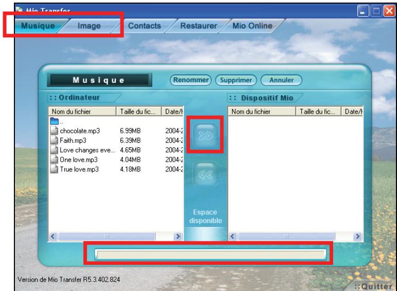Close the Mio Transfer window

click(389, 11)
